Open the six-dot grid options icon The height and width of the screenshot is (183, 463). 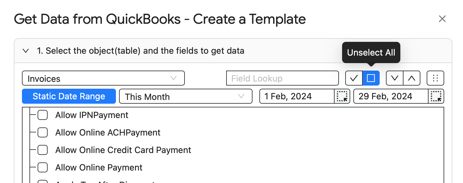click(435, 78)
